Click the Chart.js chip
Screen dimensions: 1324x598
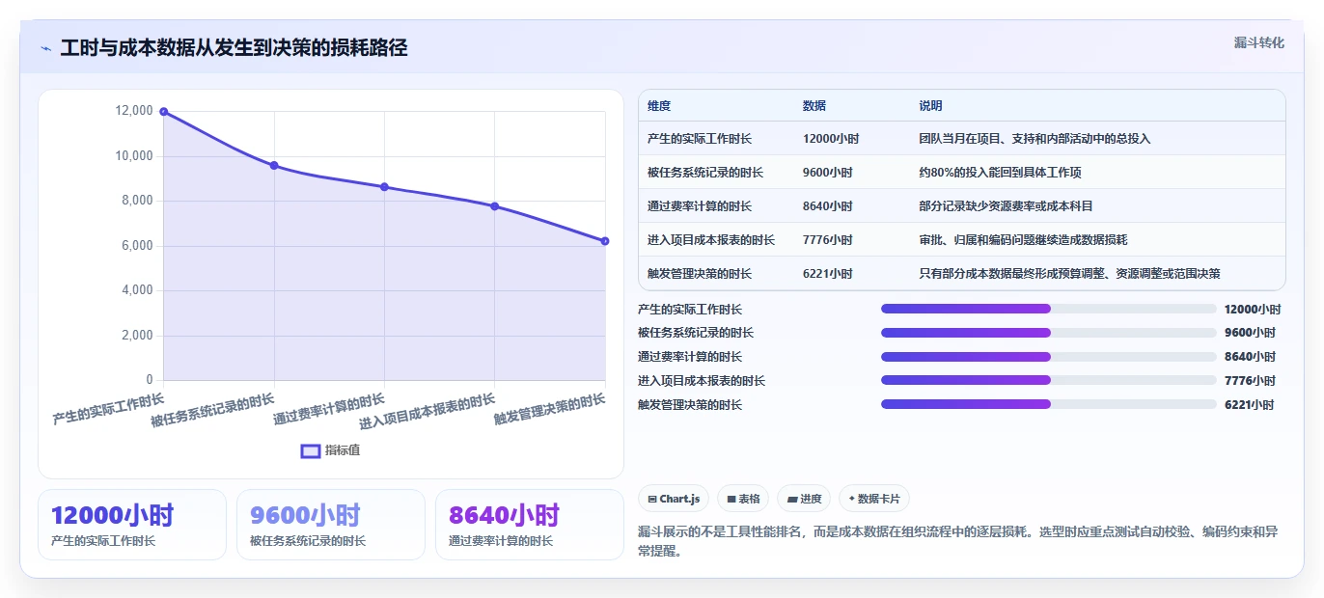[x=674, y=499]
